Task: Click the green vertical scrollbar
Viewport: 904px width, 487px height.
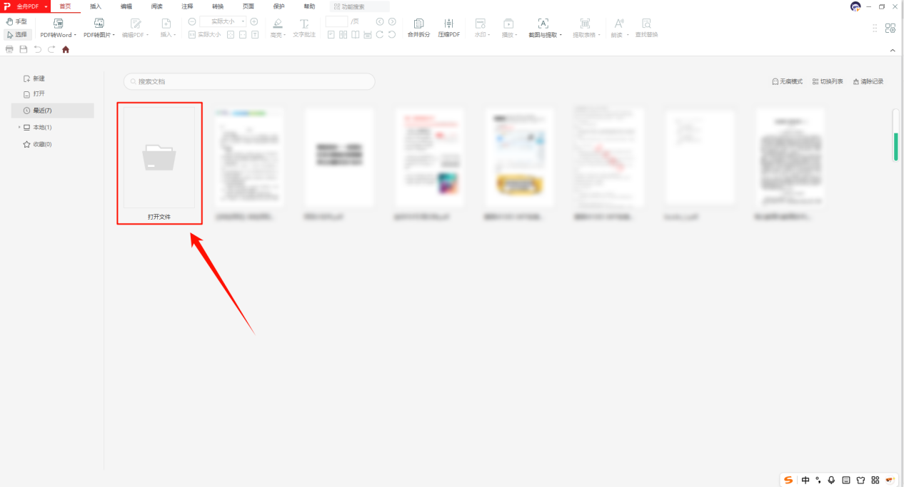Action: (896, 145)
